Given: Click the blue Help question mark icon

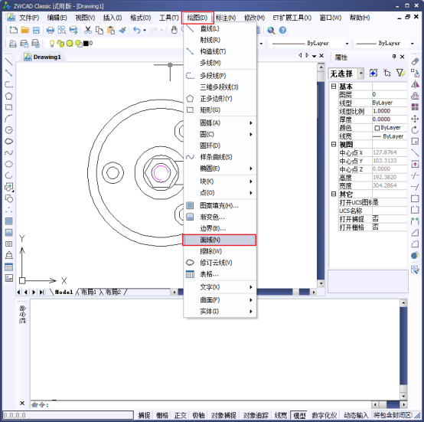Looking at the screenshot, I should 282,30.
